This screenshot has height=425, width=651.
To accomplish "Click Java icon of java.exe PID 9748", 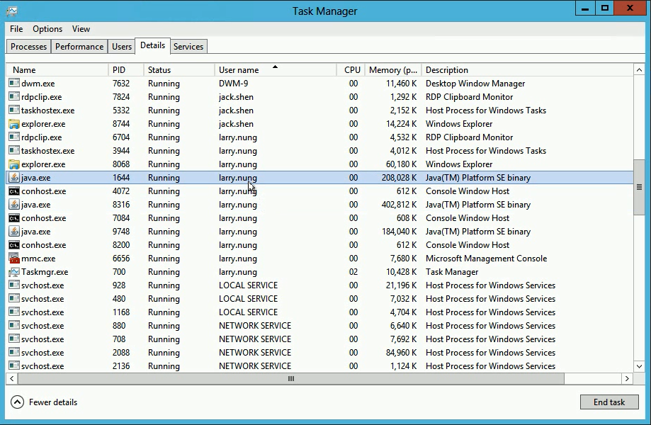I will click(x=14, y=231).
